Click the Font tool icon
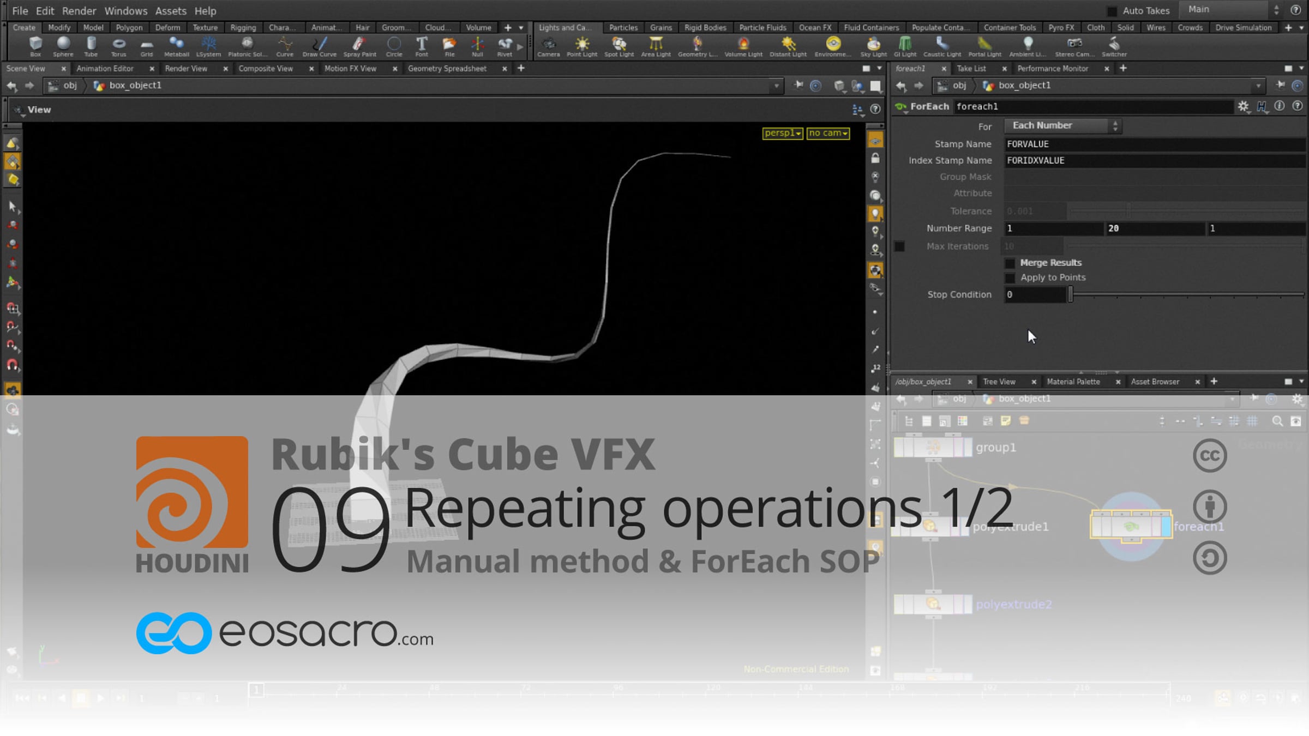This screenshot has width=1309, height=736. tap(422, 45)
